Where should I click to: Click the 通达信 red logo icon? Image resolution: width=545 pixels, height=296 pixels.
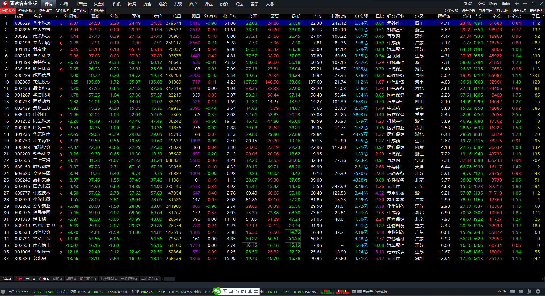point(5,4)
